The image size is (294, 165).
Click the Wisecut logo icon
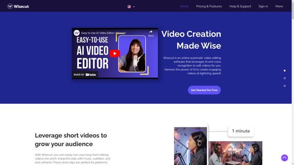(10, 6)
